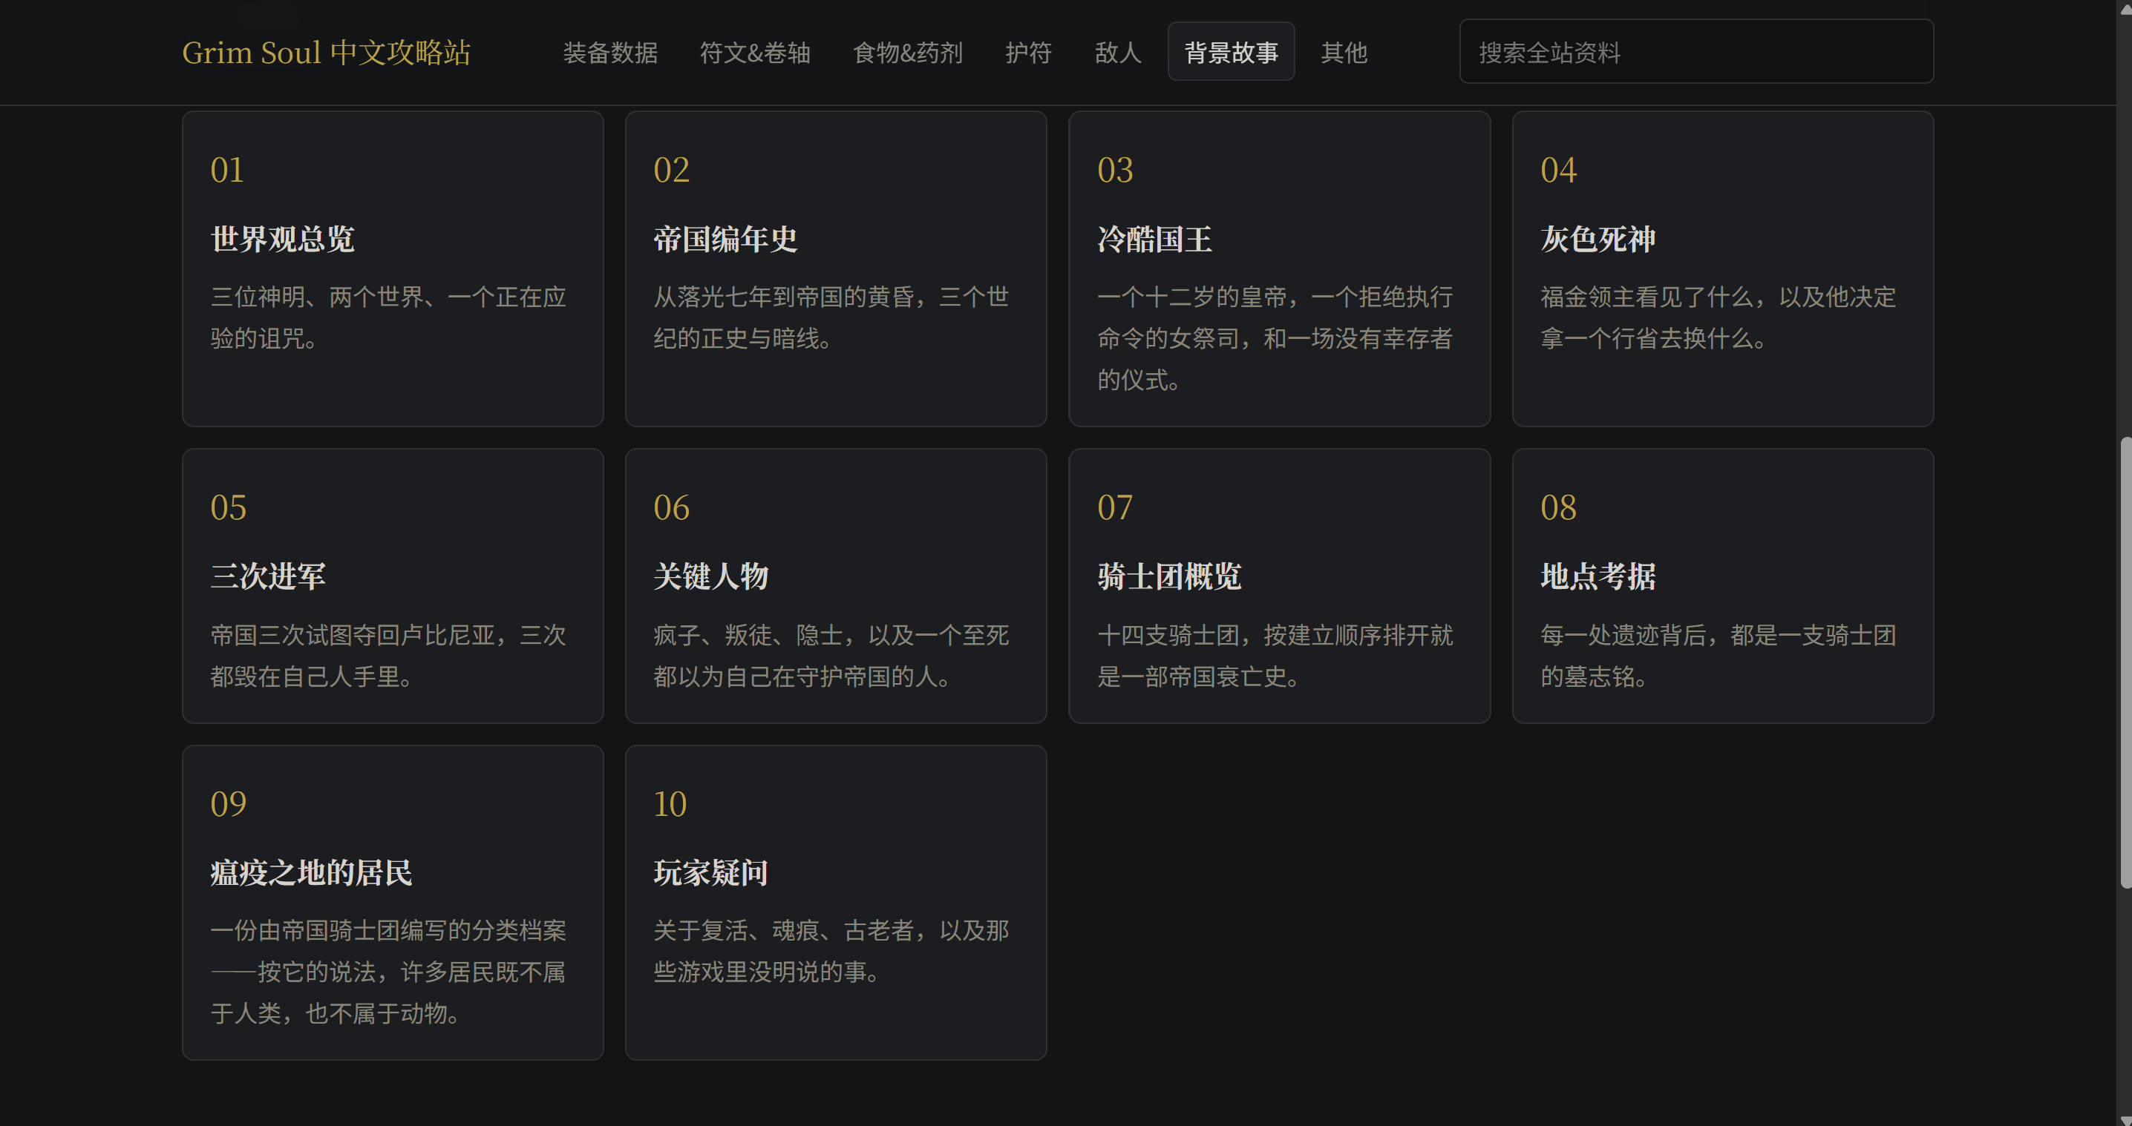The height and width of the screenshot is (1126, 2132).
Task: Switch to the 装备数据 menu item
Action: (x=610, y=52)
